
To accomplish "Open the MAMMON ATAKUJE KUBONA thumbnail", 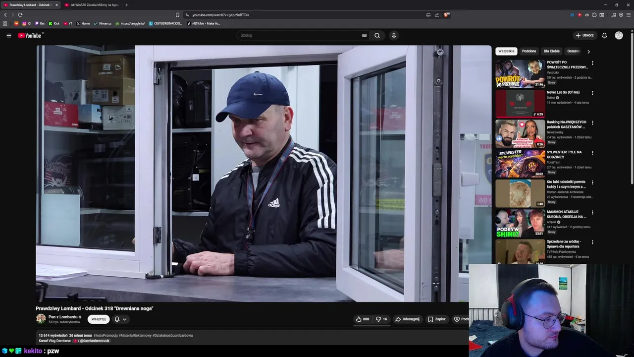I will 520,223.
